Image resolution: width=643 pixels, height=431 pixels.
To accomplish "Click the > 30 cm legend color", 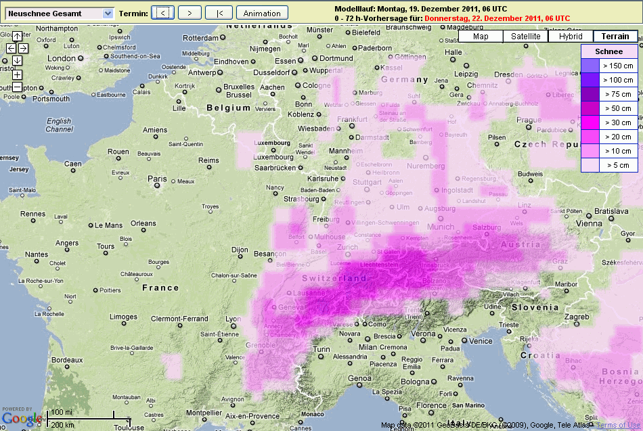I will (x=590, y=122).
